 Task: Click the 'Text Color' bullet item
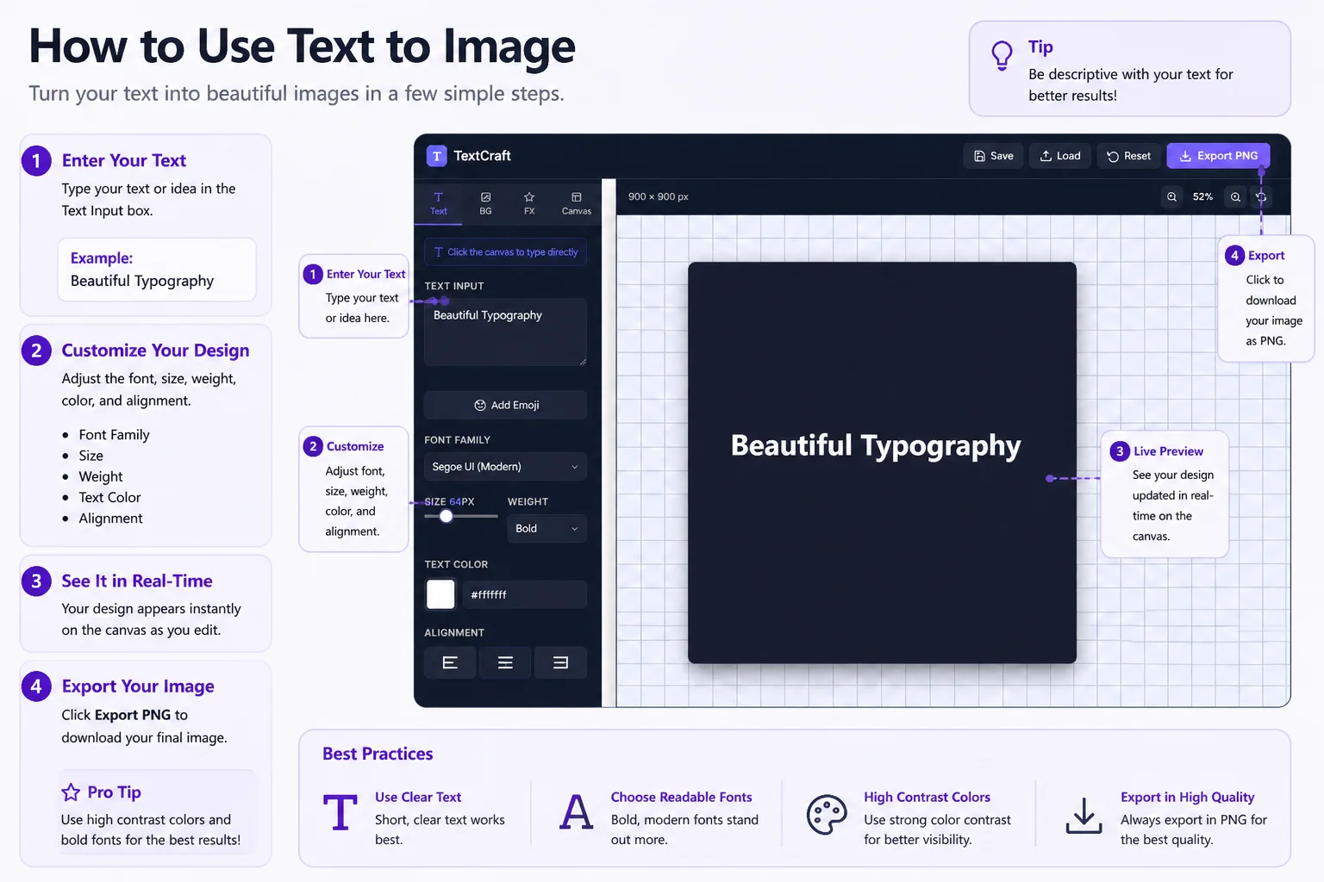pyautogui.click(x=109, y=497)
